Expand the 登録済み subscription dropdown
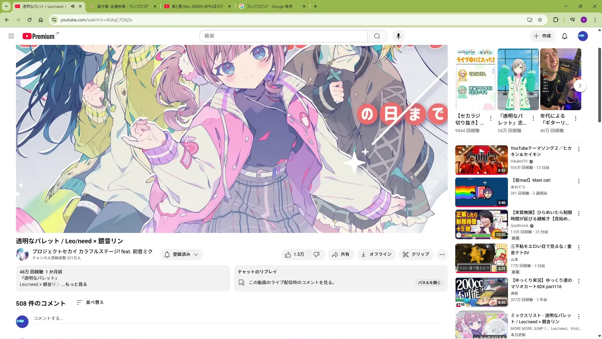Image resolution: width=602 pixels, height=339 pixels. (x=182, y=254)
